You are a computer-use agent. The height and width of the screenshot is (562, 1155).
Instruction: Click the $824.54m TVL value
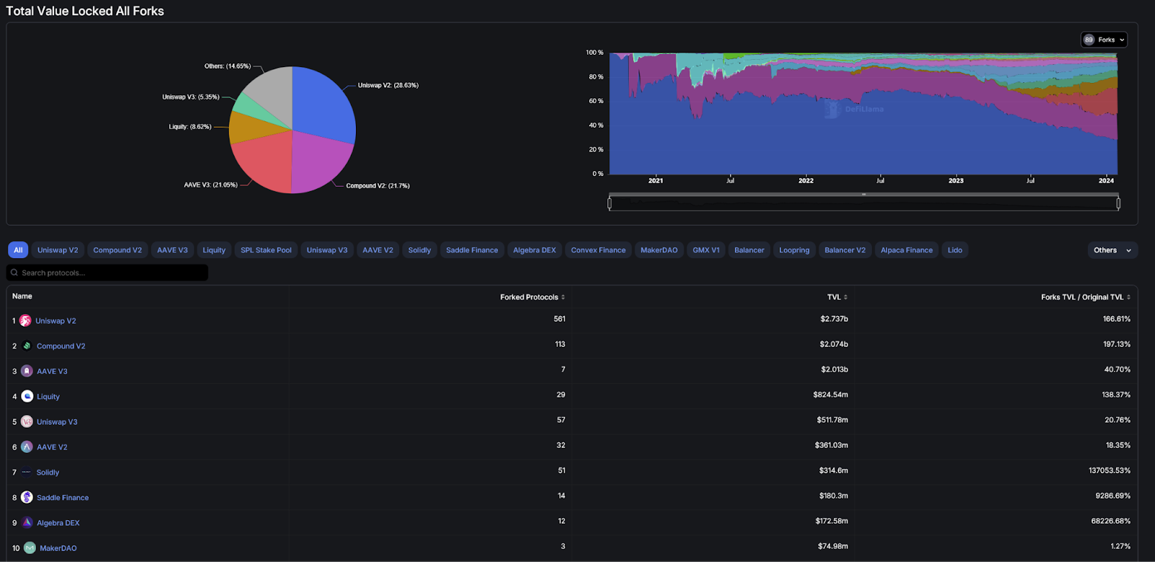(831, 395)
